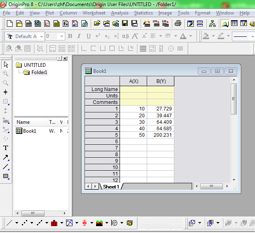The image size is (255, 233).
Task: Open the Statistics menu
Action: 144,13
